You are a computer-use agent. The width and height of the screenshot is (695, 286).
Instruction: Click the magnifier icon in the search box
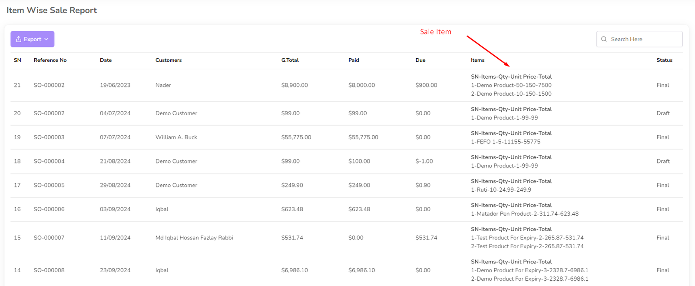tap(604, 39)
